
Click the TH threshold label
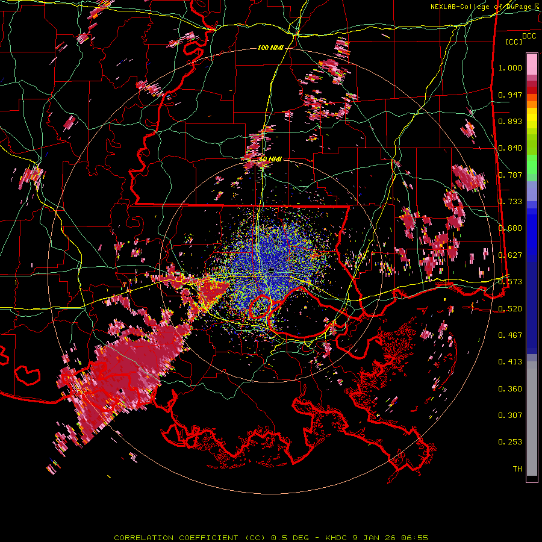pyautogui.click(x=517, y=469)
